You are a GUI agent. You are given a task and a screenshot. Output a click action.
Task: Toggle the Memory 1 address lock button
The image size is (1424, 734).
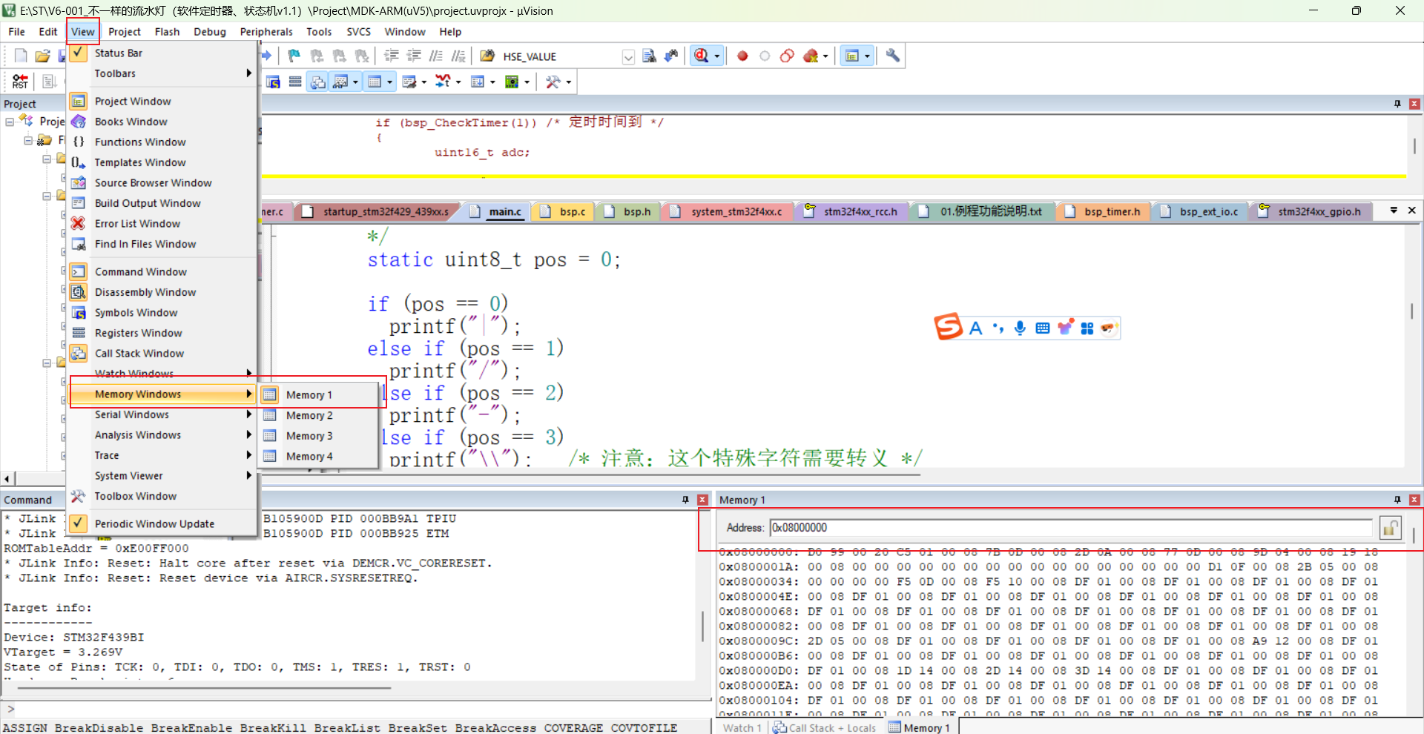(x=1390, y=528)
